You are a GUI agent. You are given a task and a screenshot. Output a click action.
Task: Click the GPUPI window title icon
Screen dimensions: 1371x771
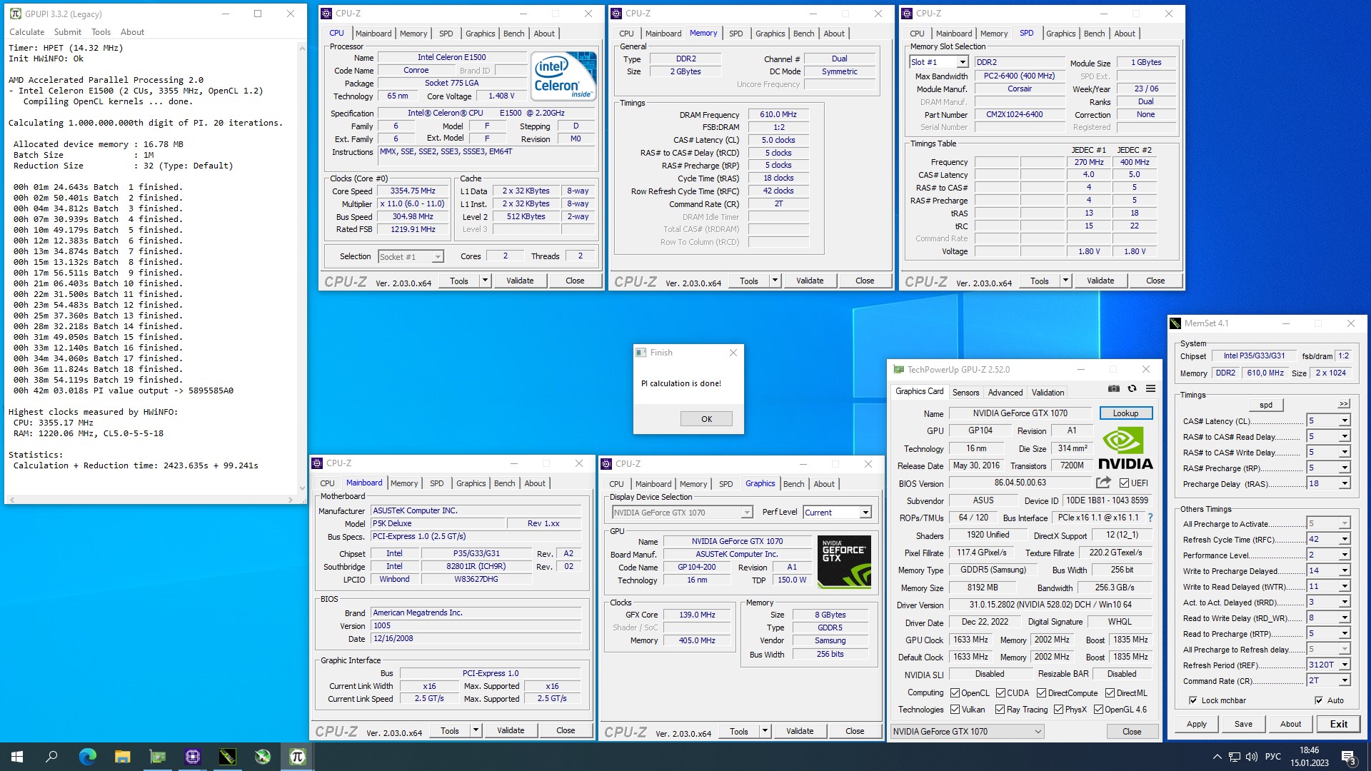pyautogui.click(x=16, y=14)
